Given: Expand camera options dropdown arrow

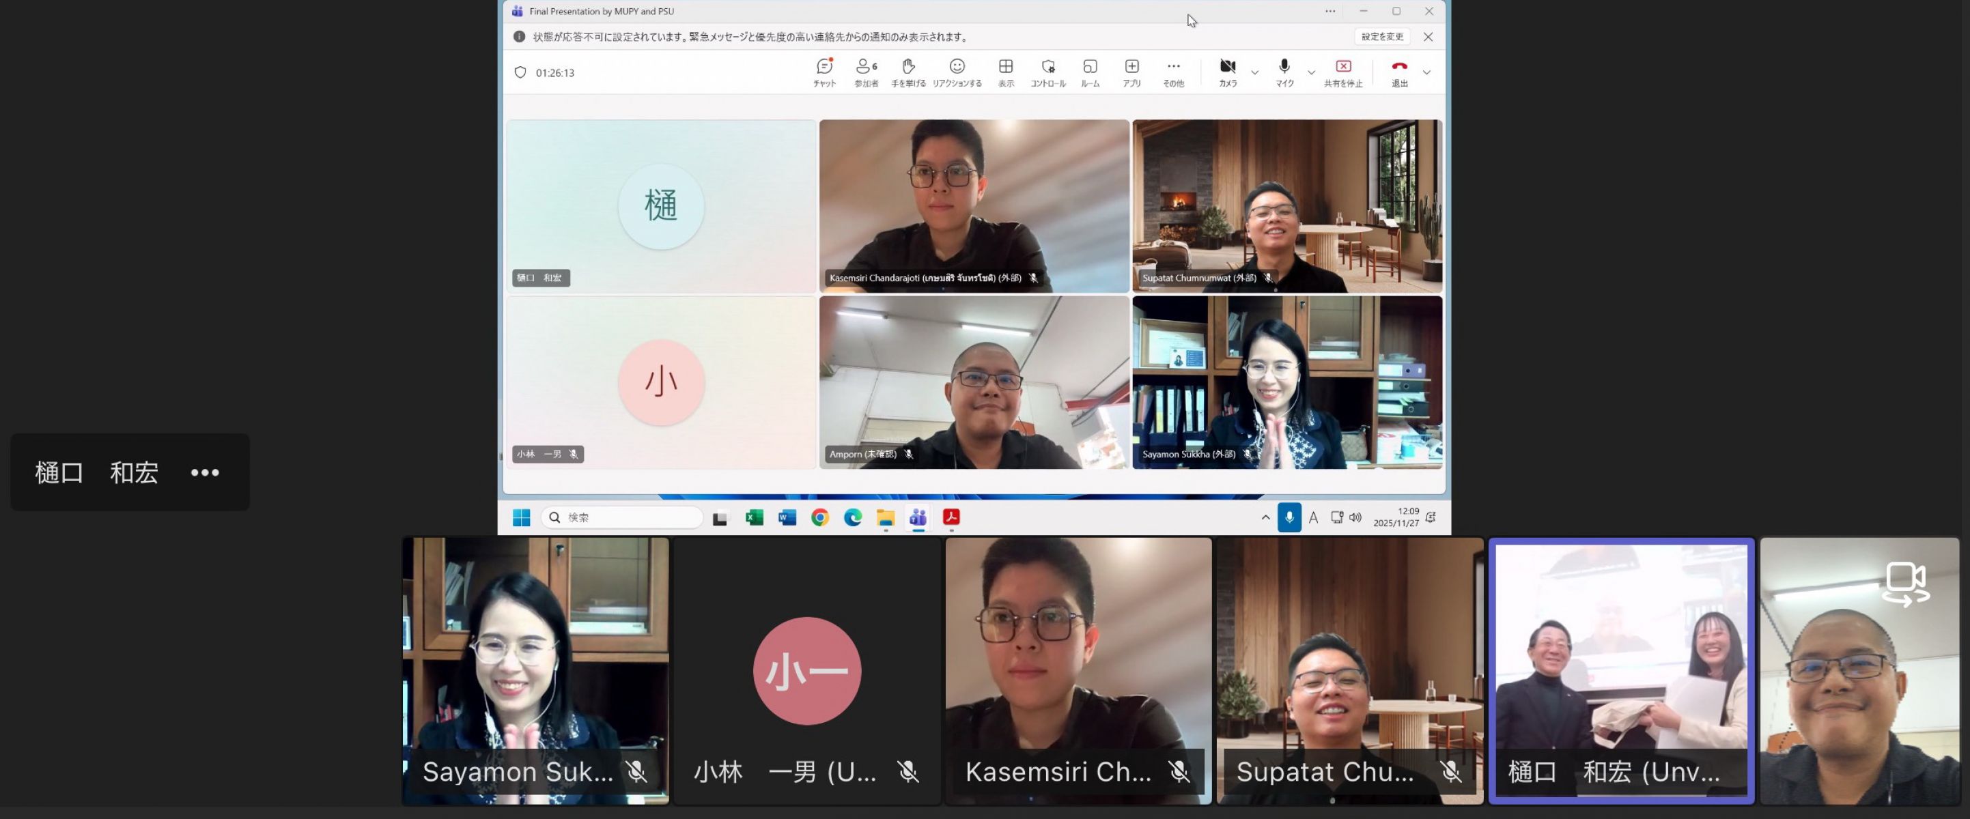Looking at the screenshot, I should [x=1254, y=72].
